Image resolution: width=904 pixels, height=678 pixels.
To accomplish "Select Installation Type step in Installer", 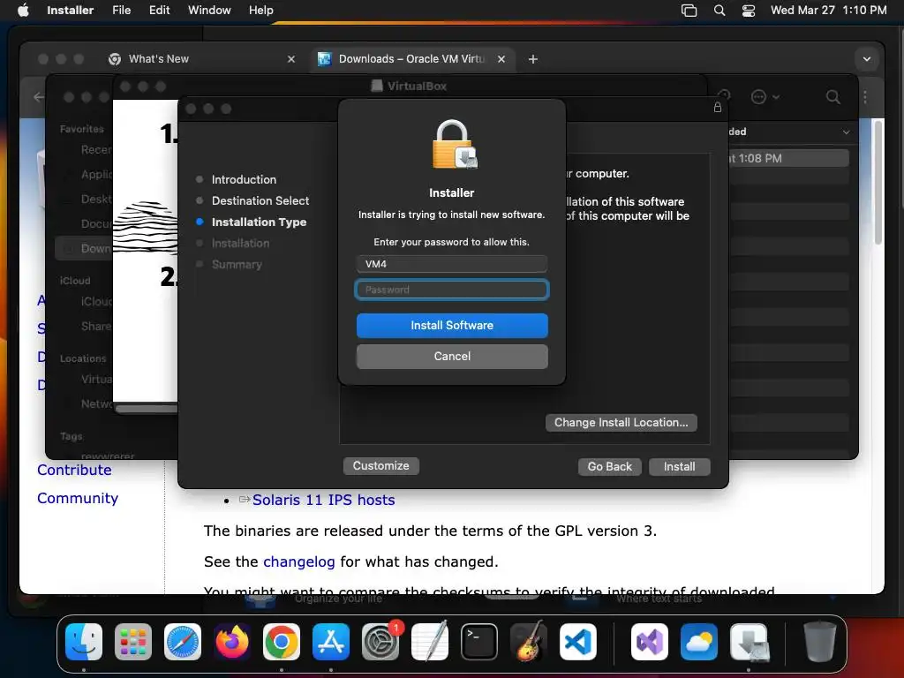I will (259, 222).
